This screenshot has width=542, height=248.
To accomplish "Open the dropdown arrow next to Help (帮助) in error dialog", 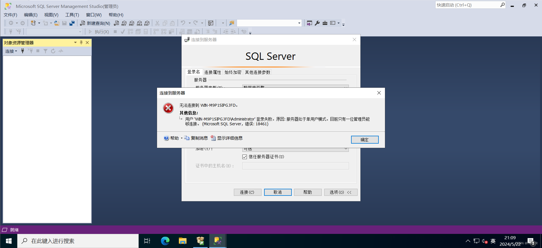I will click(182, 138).
